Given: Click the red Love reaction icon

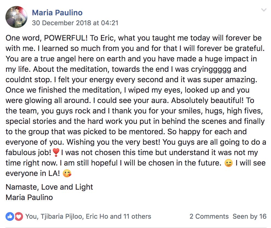Looking at the screenshot, I should coord(19,216).
